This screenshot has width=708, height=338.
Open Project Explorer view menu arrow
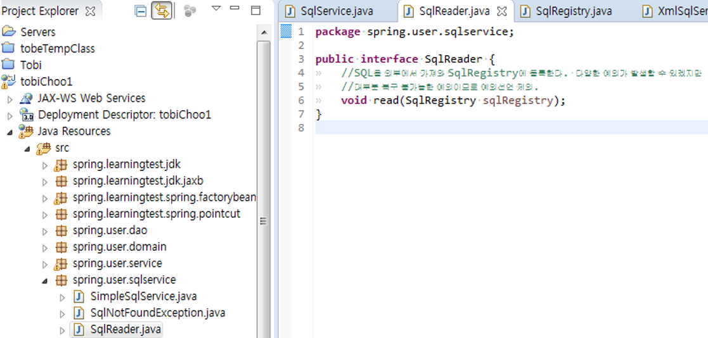pos(216,8)
